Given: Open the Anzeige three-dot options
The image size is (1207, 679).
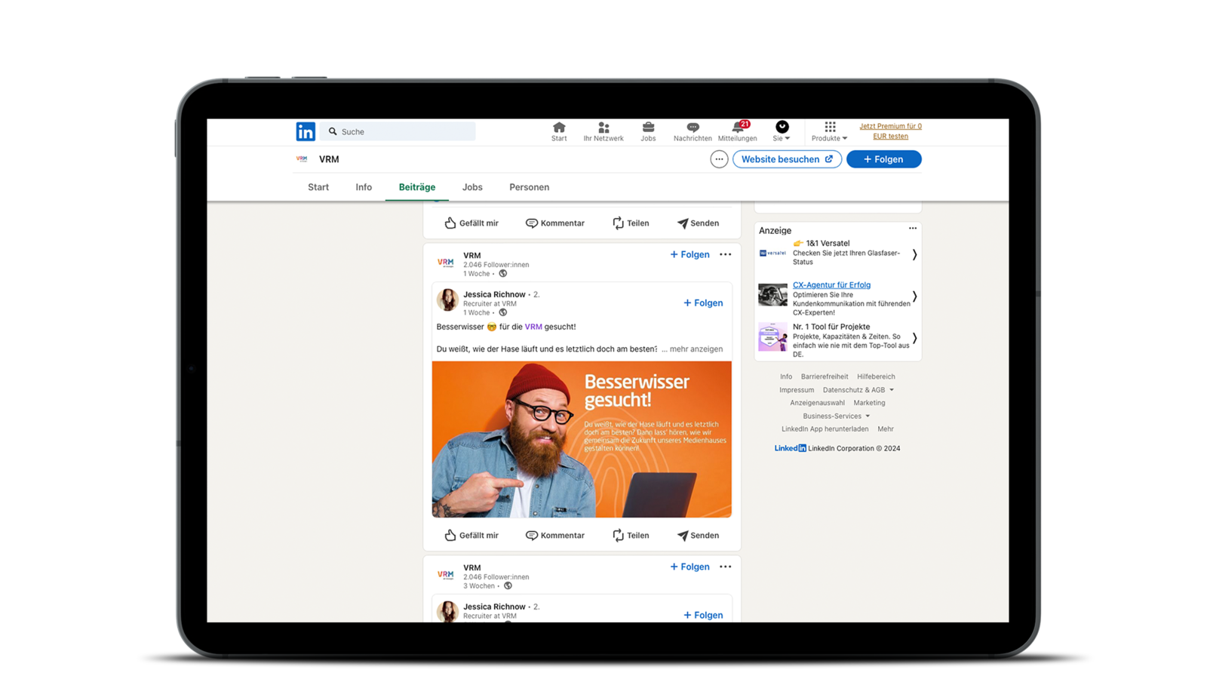Looking at the screenshot, I should 913,228.
